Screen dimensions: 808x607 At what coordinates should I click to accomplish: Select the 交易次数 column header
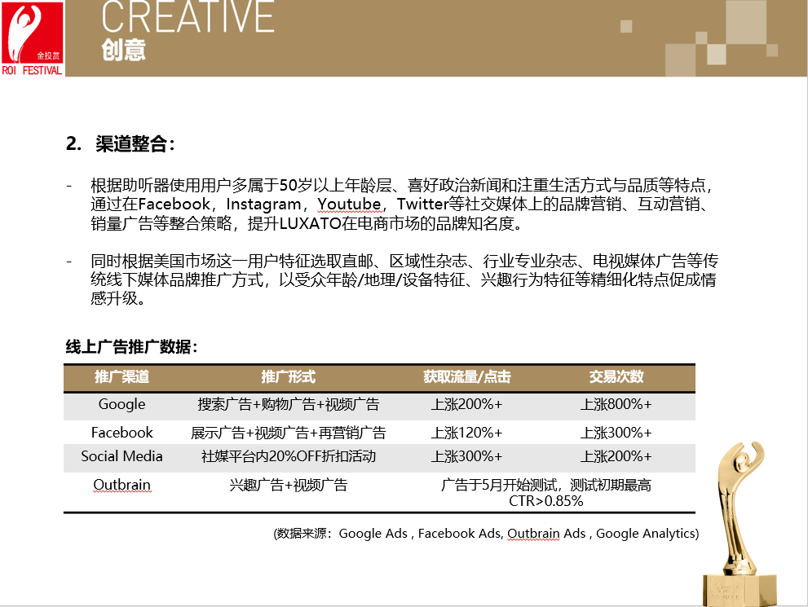click(616, 376)
